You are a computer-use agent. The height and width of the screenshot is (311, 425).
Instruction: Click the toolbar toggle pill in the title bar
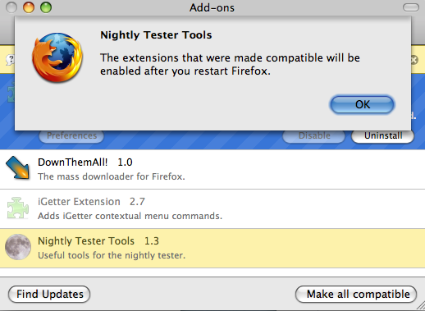pos(411,7)
